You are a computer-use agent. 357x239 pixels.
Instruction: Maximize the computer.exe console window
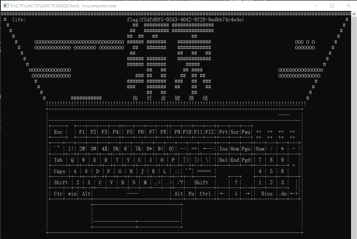(x=332, y=6)
